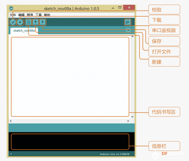Click the Arduino logo in the title bar
This screenshot has height=161, width=189.
(x=11, y=8)
